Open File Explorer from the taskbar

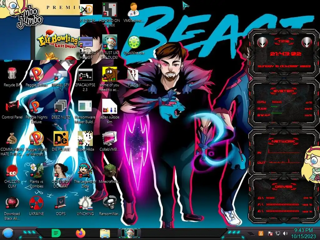point(105,233)
